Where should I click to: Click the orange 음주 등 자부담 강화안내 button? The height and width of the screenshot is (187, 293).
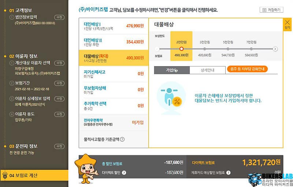pyautogui.click(x=248, y=69)
